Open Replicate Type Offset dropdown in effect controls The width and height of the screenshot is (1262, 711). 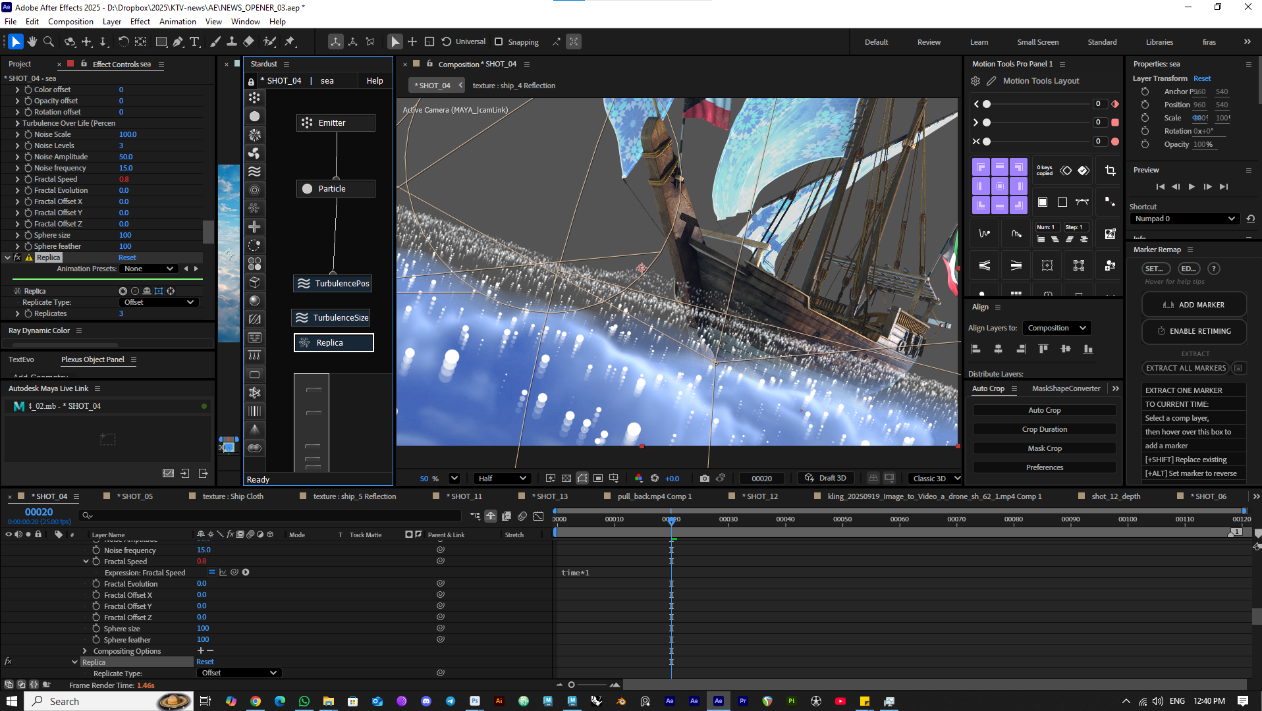click(159, 302)
